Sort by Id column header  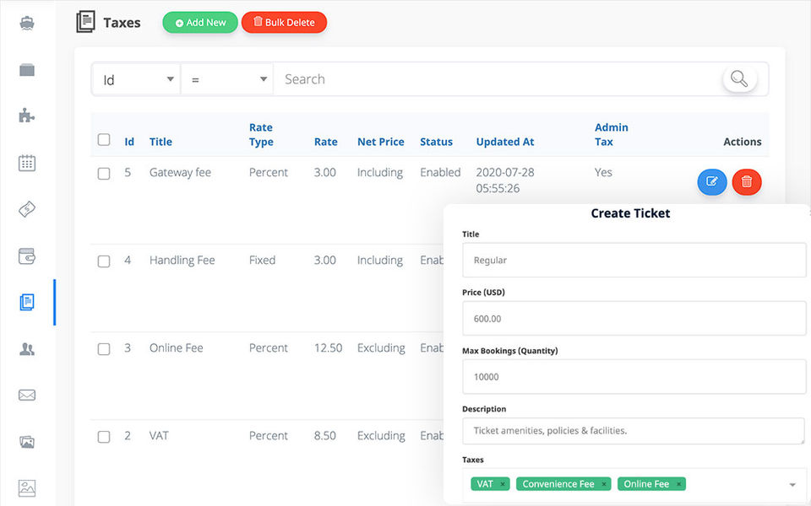pyautogui.click(x=129, y=142)
